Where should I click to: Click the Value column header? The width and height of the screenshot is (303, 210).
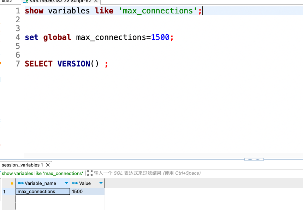click(x=87, y=183)
